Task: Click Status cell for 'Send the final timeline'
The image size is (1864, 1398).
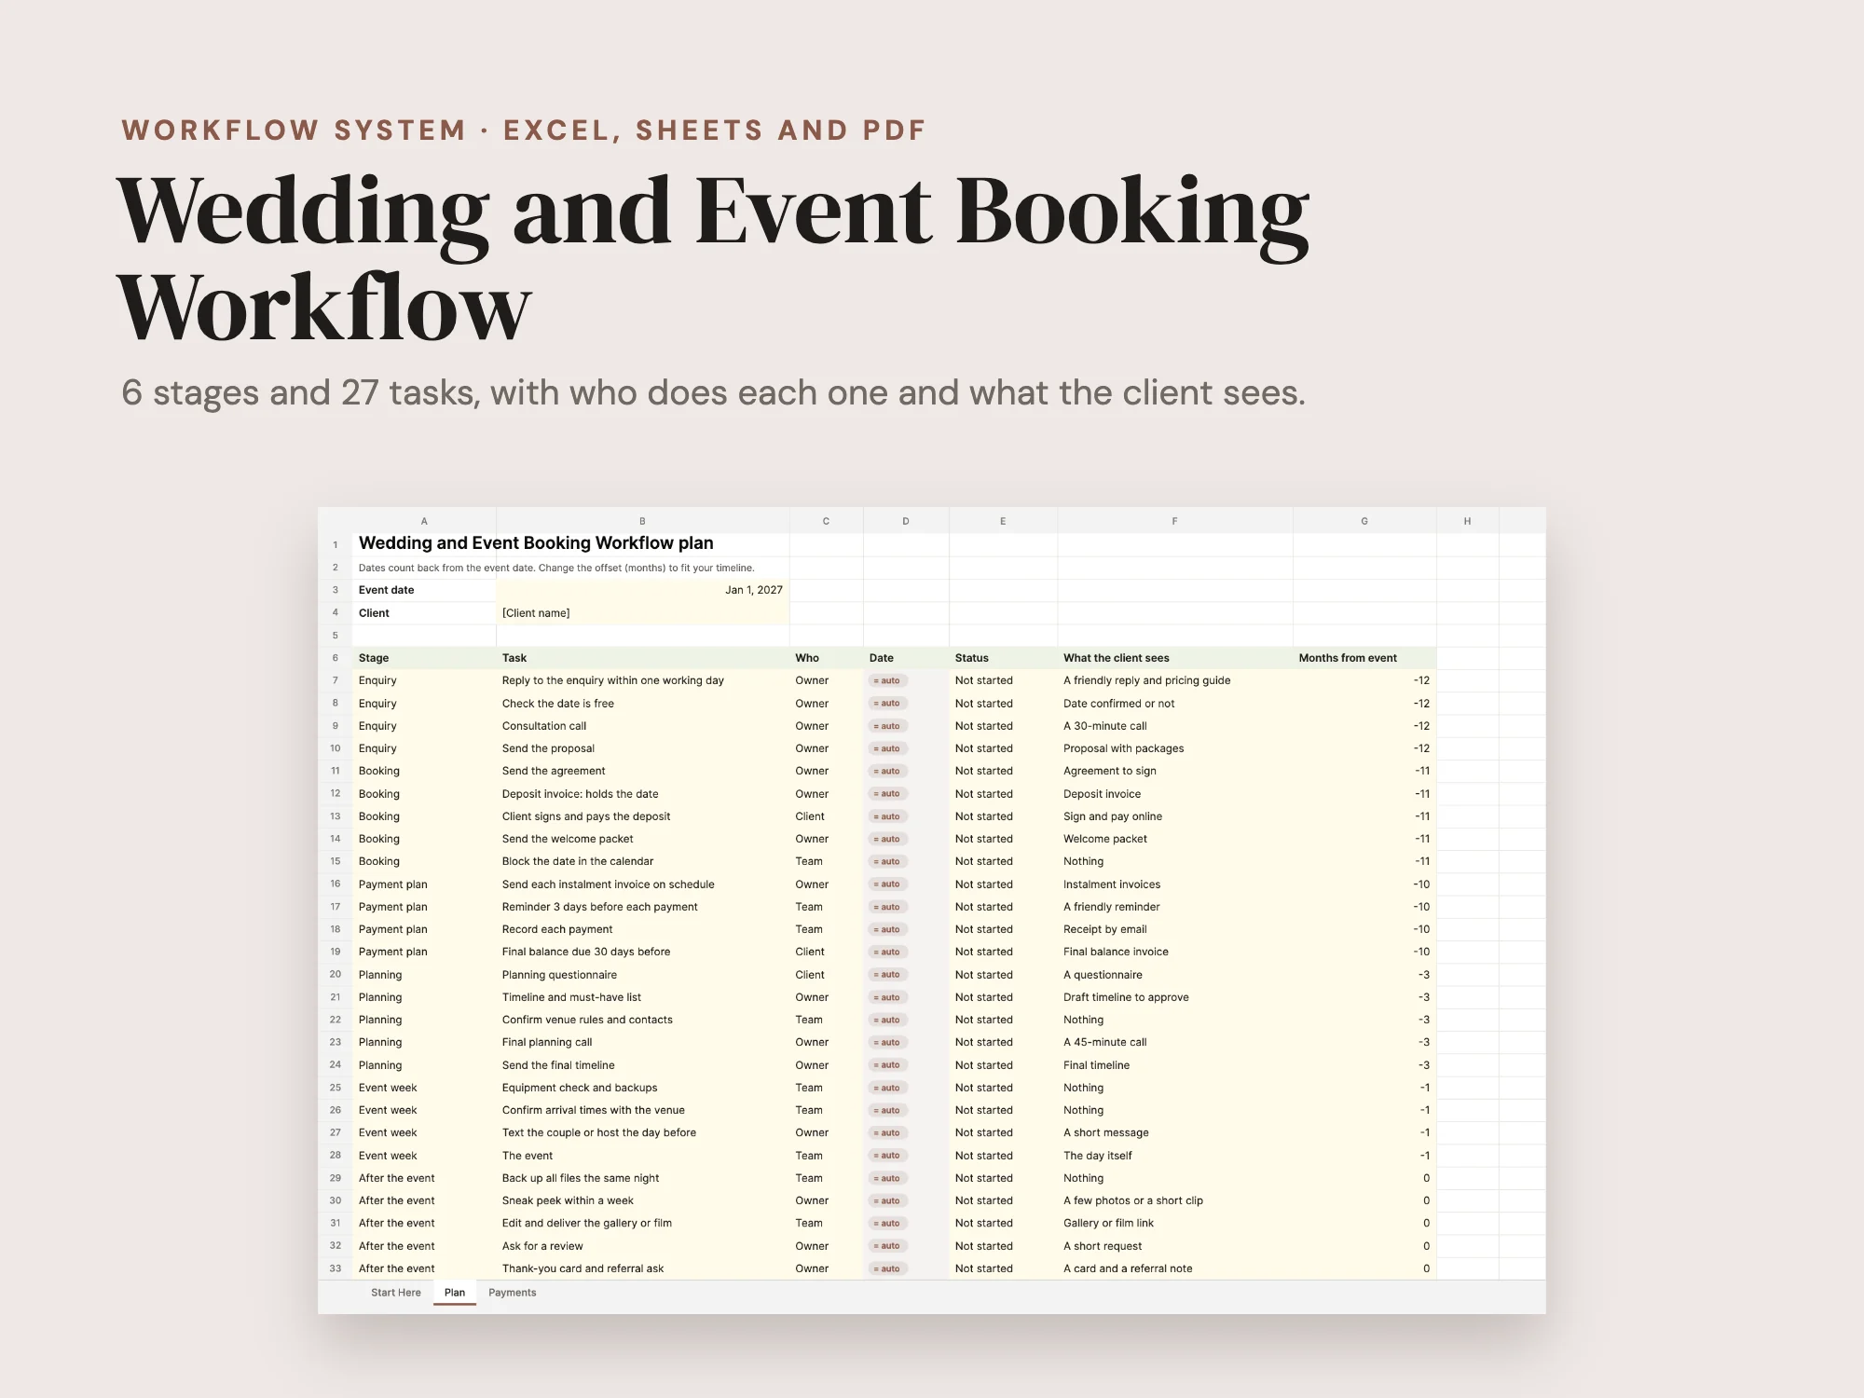Action: click(x=1003, y=1065)
